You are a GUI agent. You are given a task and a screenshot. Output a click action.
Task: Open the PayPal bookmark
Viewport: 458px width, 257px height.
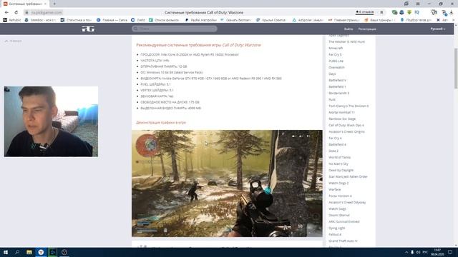tap(201, 20)
